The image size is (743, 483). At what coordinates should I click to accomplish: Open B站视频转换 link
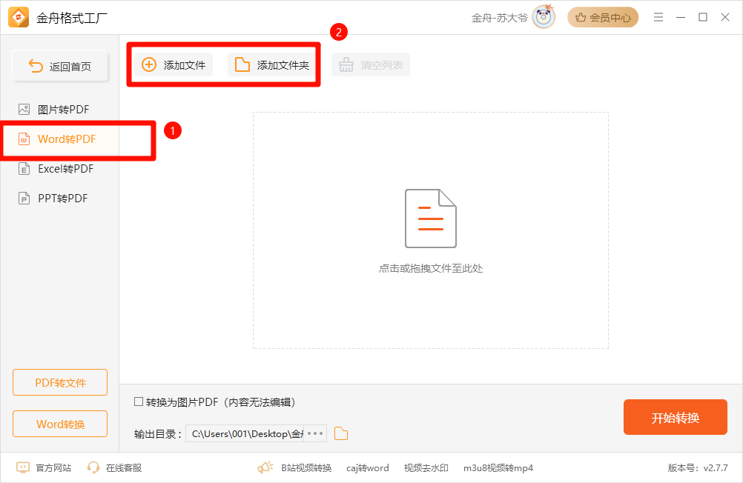[x=306, y=468]
